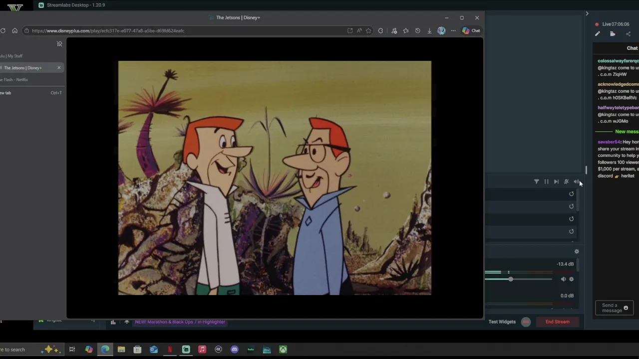The height and width of the screenshot is (359, 639).
Task: Click the events filter funnel icon
Action: click(x=537, y=181)
